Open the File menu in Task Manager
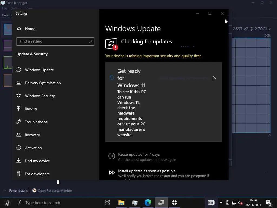The image size is (277, 208). 4,8
